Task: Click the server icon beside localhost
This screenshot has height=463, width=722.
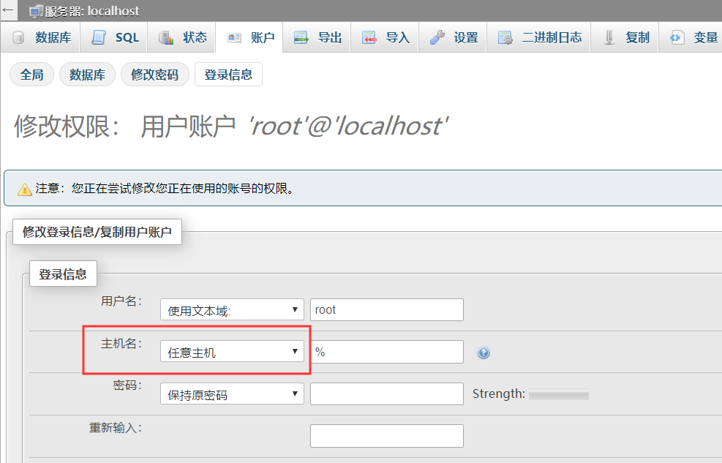Action: coord(36,11)
